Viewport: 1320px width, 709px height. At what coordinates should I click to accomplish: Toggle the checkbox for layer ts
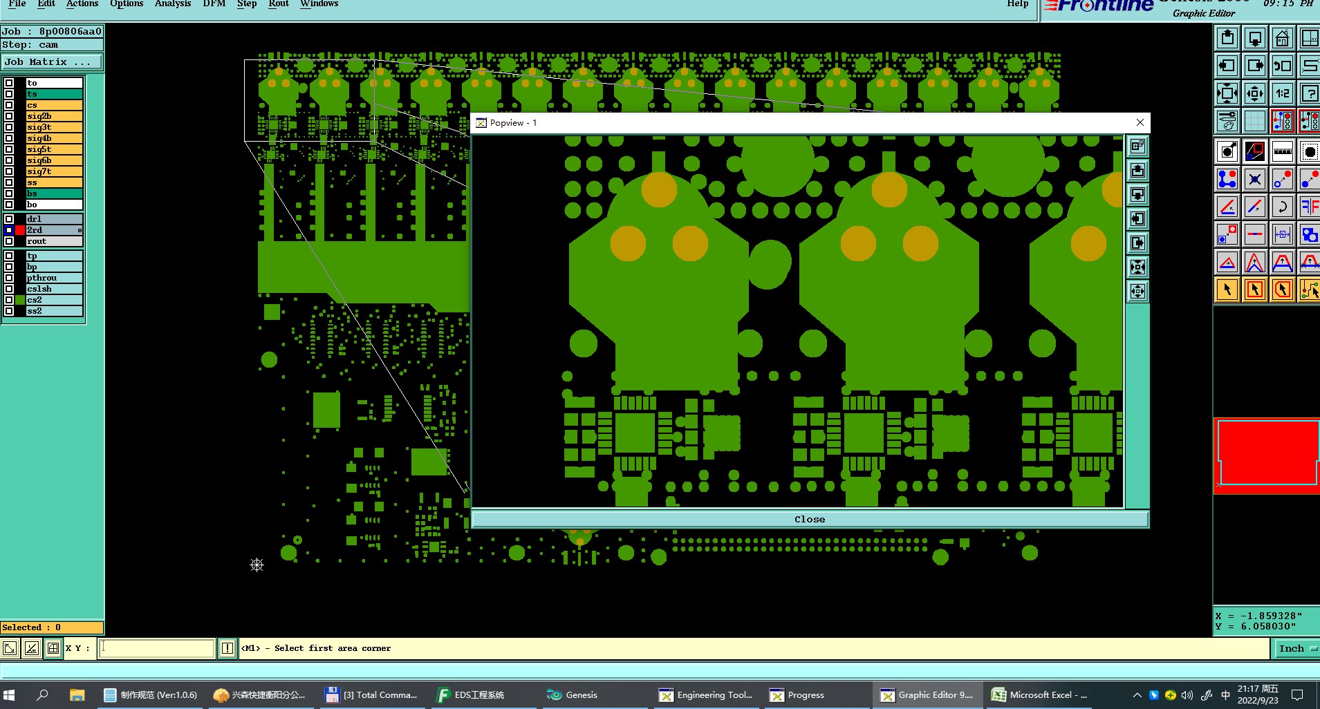9,94
